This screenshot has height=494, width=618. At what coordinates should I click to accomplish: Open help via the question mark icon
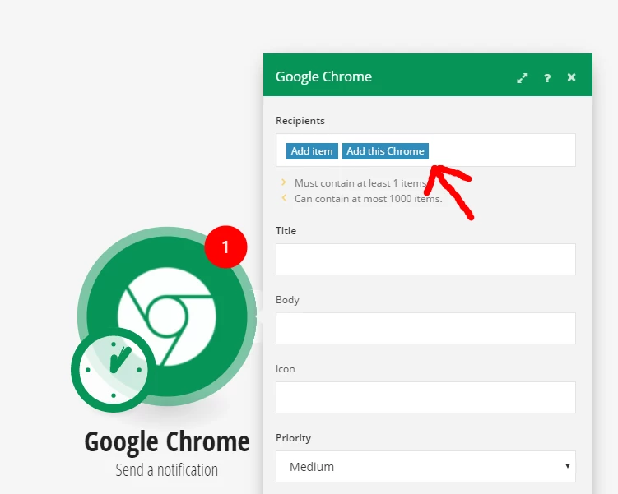(x=547, y=78)
